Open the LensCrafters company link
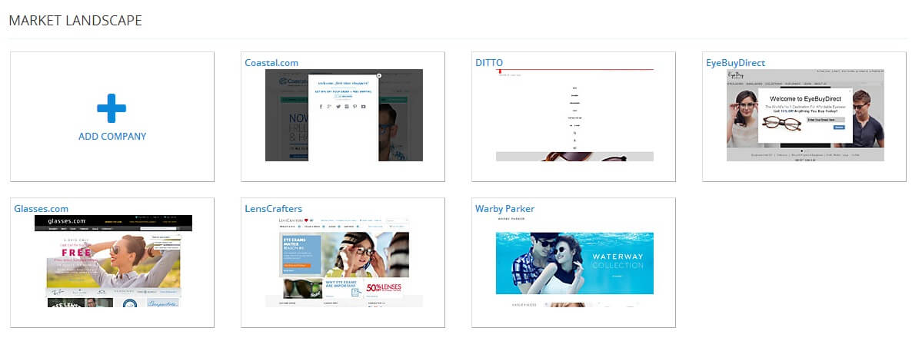The width and height of the screenshot is (922, 351). point(274,208)
